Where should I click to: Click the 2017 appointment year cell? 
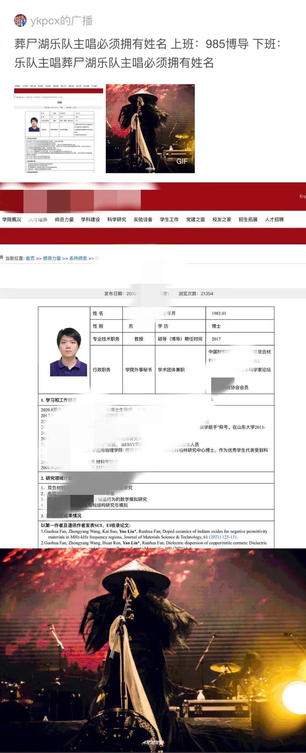click(240, 339)
